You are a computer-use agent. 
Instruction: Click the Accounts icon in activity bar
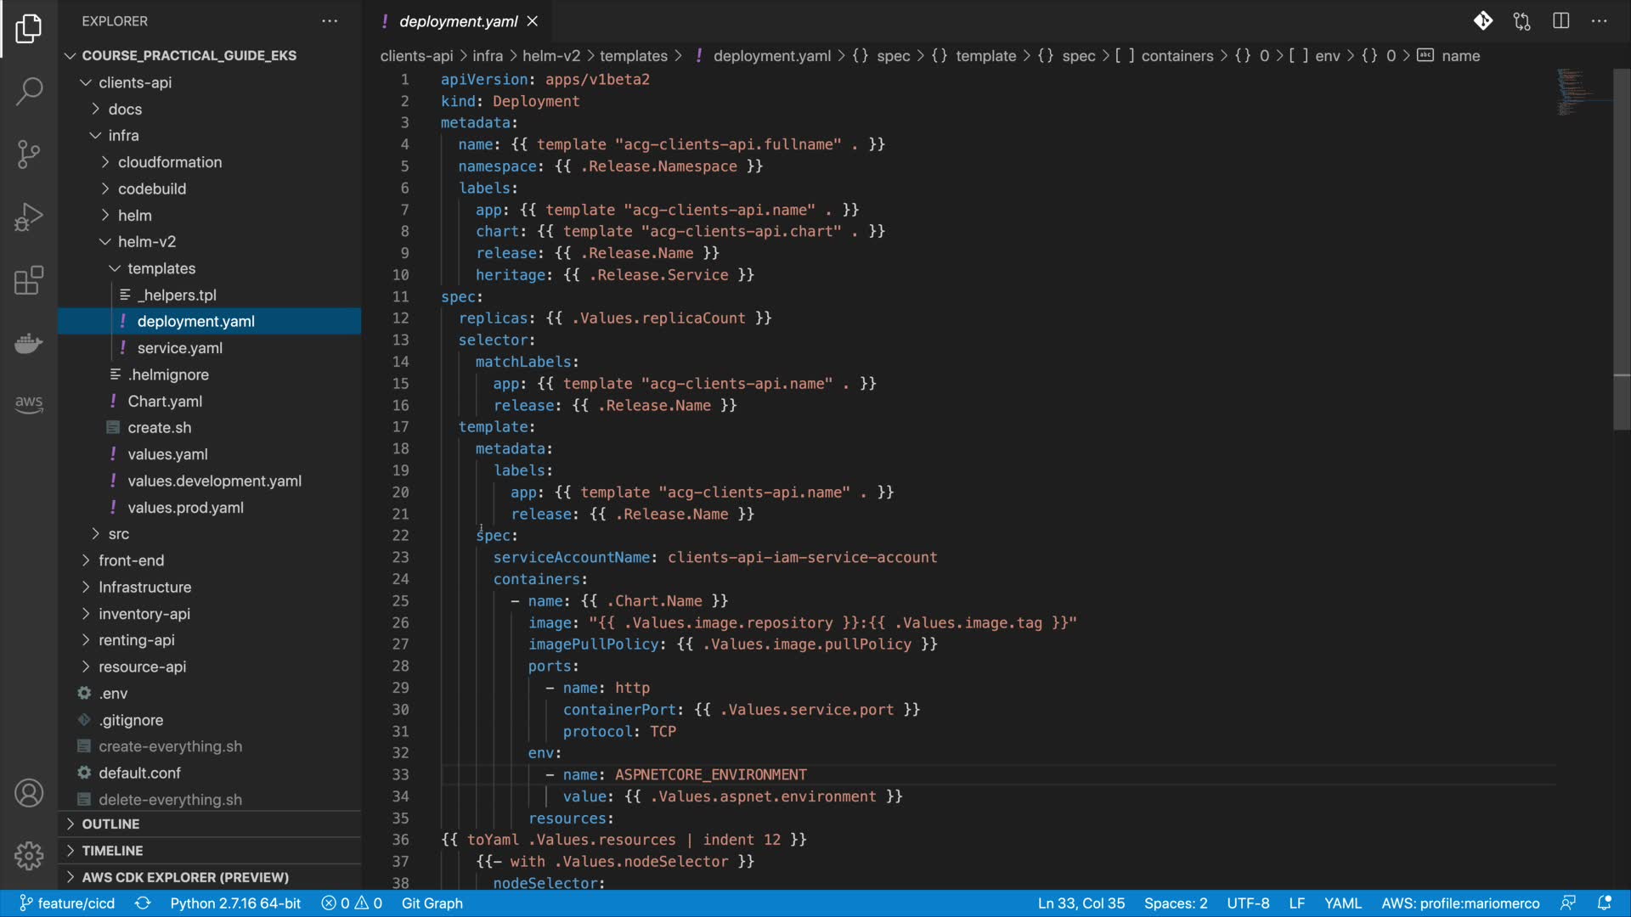(x=29, y=793)
